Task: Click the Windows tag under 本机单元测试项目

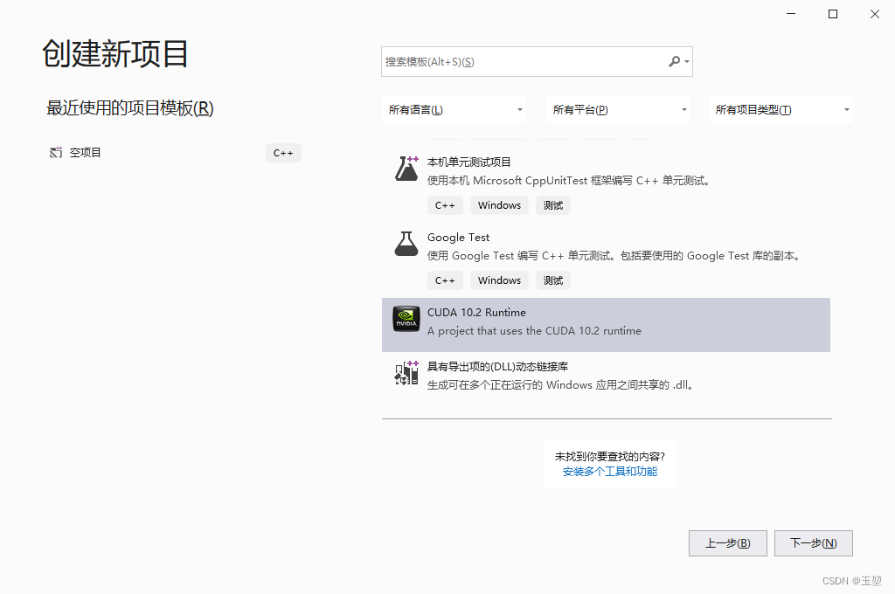Action: tap(499, 204)
